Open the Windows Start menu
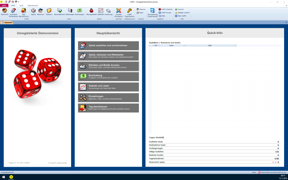The width and height of the screenshot is (288, 180). [4, 177]
